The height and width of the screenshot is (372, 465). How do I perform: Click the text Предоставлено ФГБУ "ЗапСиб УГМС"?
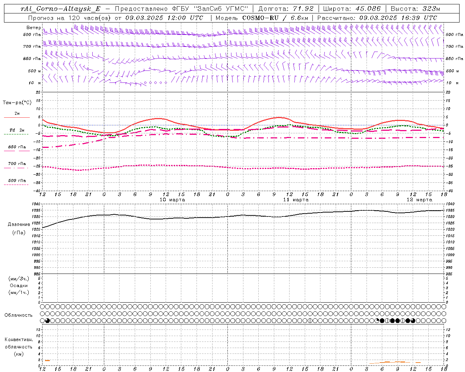pyautogui.click(x=181, y=9)
